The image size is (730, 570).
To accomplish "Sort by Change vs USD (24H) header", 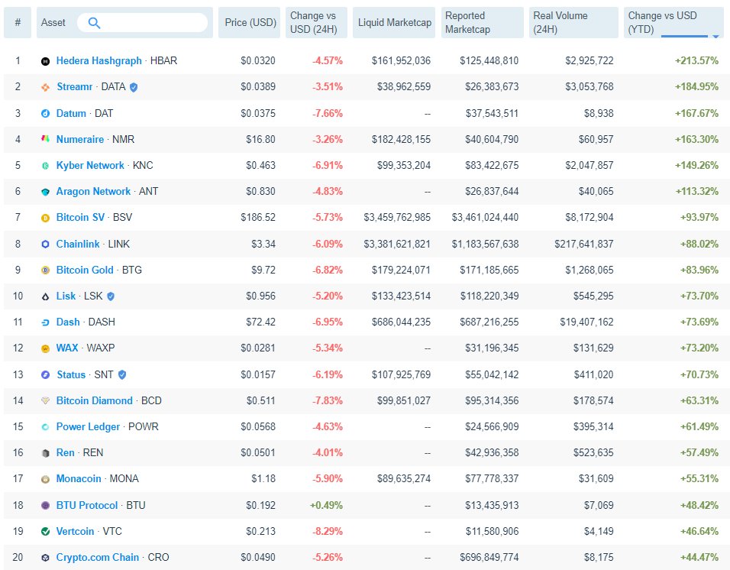I will (316, 22).
